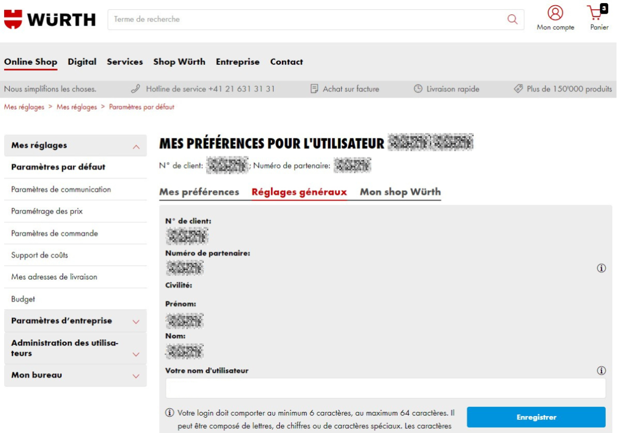Click Hotline de service phone number text
617x433 pixels.
coord(210,89)
